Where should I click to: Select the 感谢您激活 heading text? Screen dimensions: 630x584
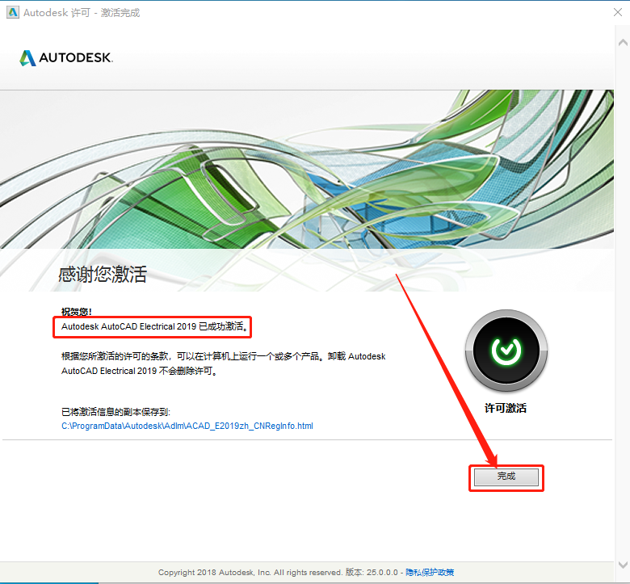[x=103, y=274]
